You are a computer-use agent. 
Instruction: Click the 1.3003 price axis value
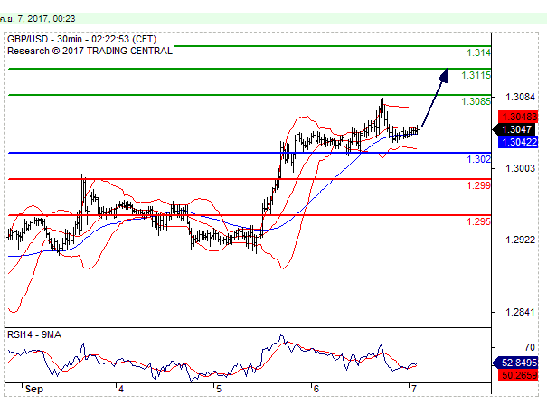pyautogui.click(x=520, y=168)
